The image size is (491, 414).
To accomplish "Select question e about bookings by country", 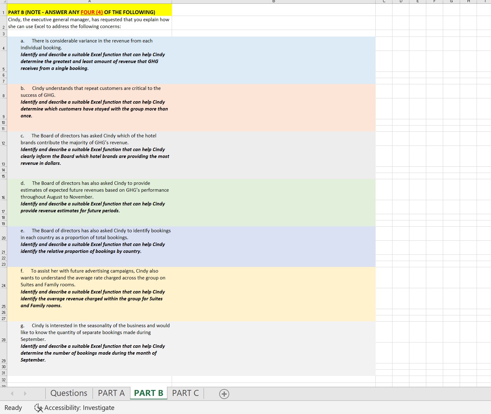I will [89, 234].
